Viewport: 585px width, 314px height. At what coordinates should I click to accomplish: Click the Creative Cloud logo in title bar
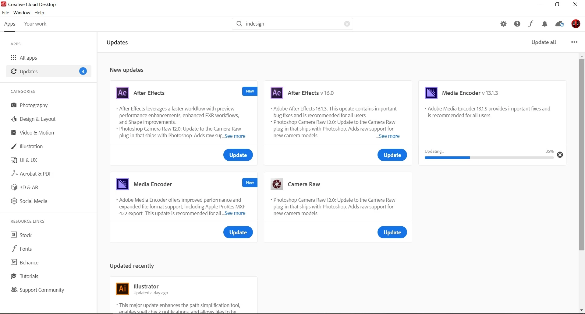(4, 4)
